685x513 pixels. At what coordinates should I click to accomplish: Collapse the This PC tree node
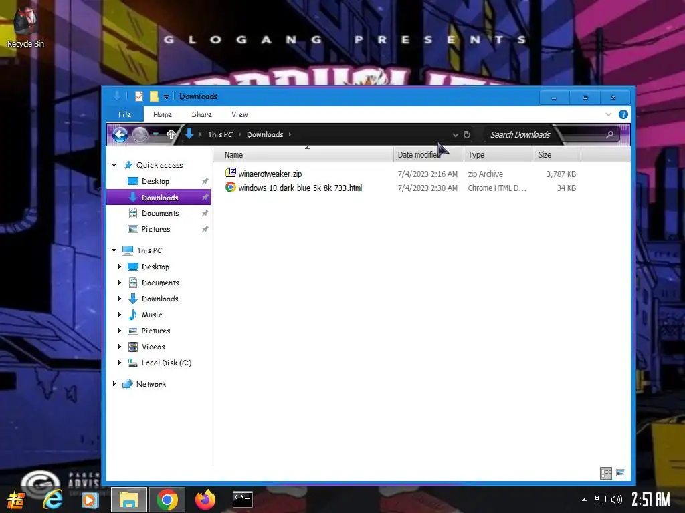coord(114,250)
